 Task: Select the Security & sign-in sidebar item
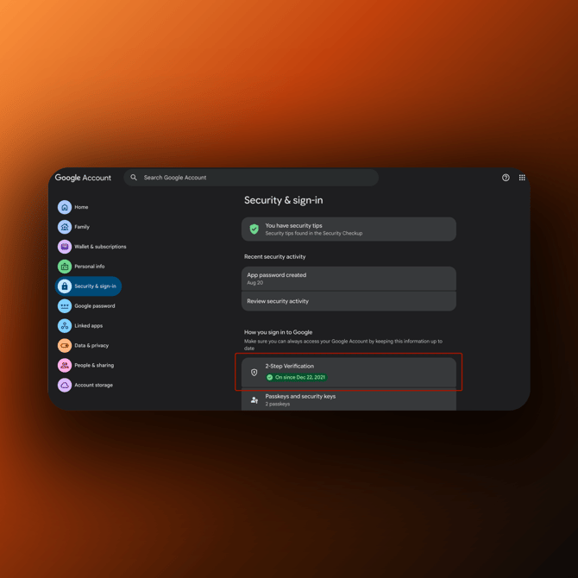[88, 286]
